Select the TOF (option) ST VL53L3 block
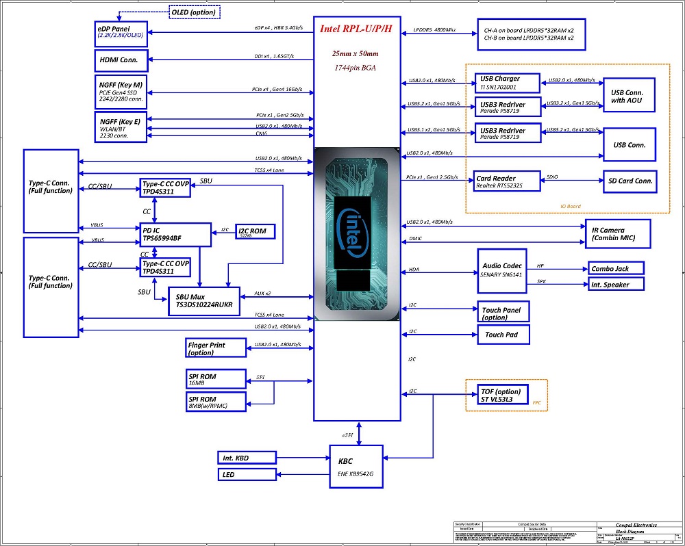Screen dimensions: 685x546 (x=502, y=395)
